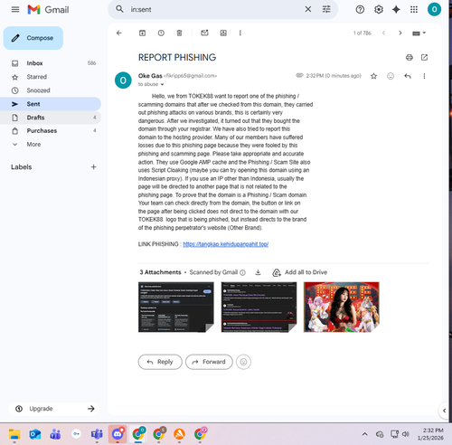Expand the More folders list
This screenshot has width=452, height=445.
coord(51,144)
